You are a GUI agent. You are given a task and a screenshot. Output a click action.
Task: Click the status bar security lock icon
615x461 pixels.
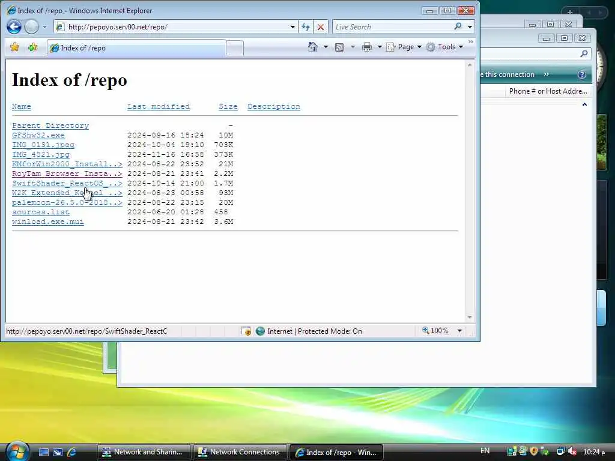246,331
